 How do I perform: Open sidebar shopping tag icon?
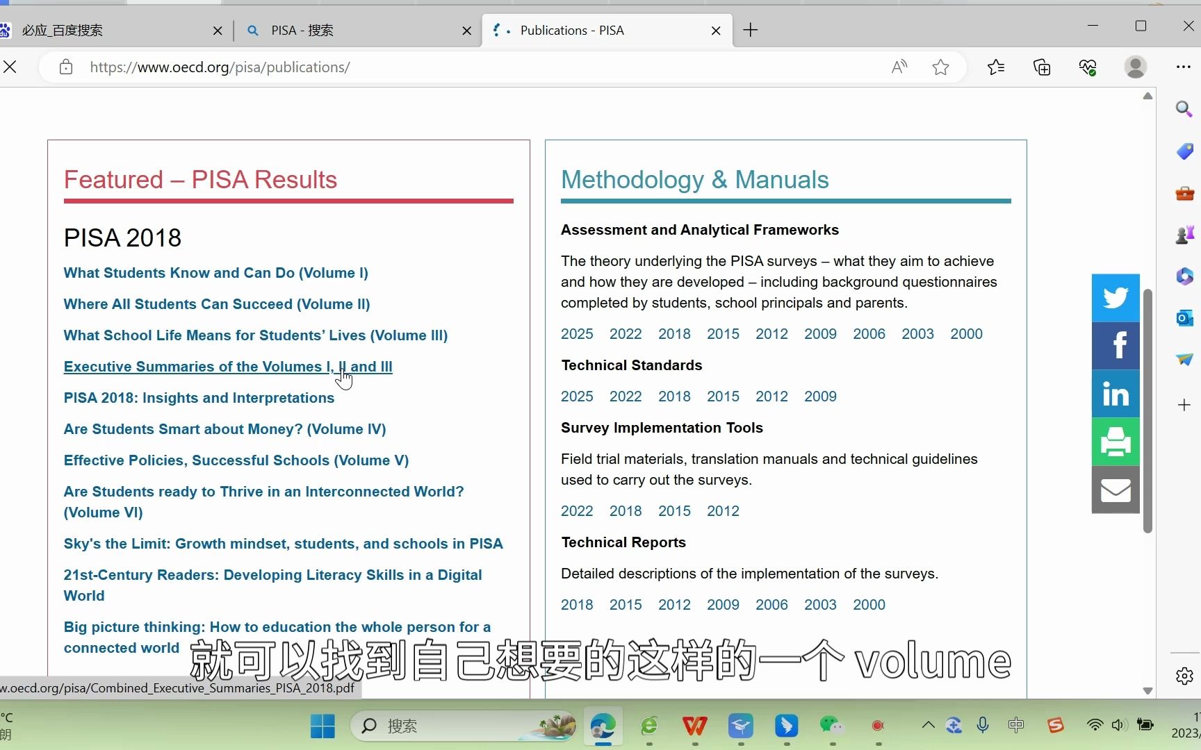1184,151
